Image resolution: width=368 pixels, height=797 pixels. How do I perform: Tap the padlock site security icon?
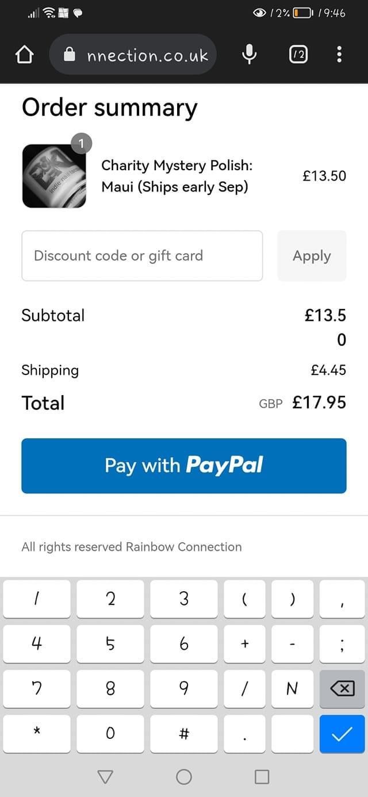click(70, 55)
